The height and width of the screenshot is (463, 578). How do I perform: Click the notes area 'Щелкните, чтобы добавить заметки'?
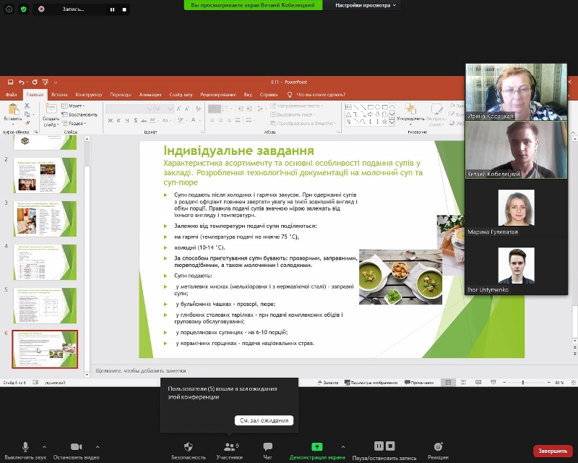(x=141, y=370)
